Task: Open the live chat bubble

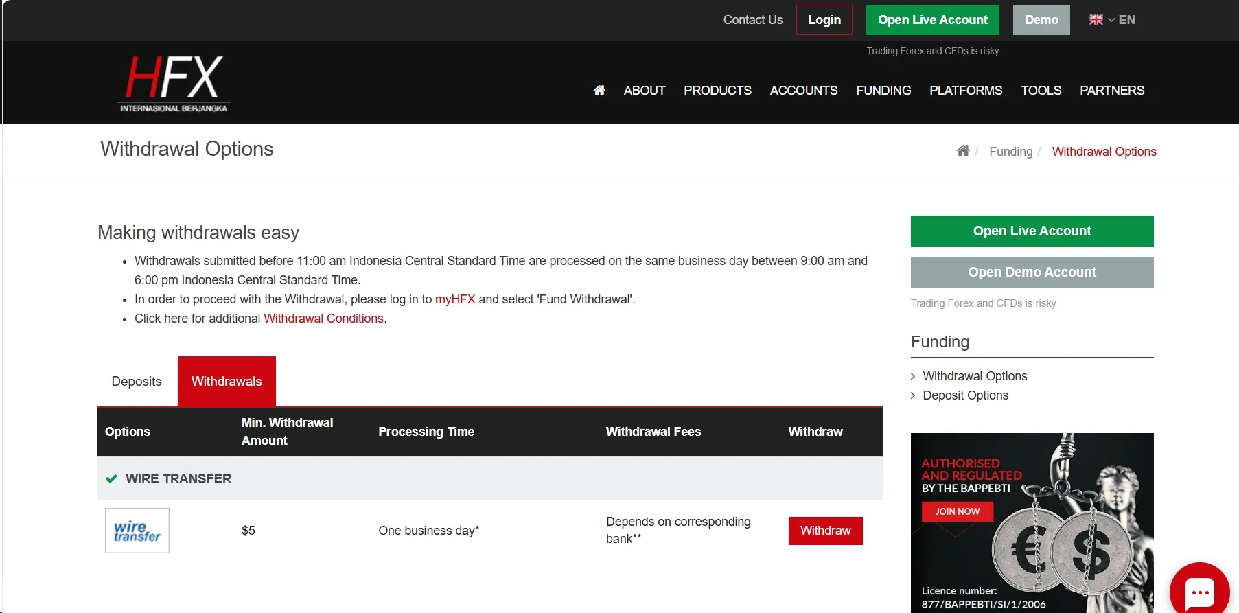Action: 1200,591
